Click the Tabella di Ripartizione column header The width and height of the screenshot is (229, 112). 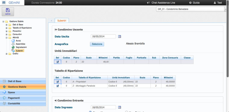pos(90,78)
